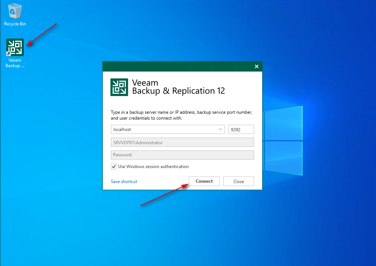376x266 pixels.
Task: Click the green dialog title bar
Action: [176, 66]
